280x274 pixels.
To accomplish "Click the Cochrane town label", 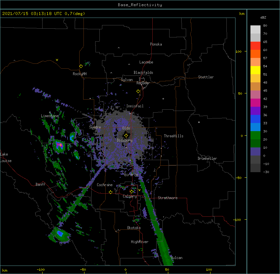I will point(105,185).
